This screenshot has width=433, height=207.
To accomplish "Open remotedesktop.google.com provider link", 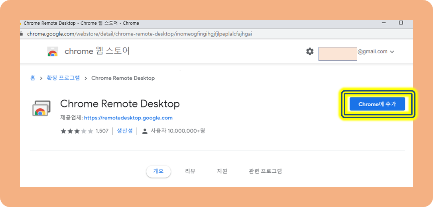I will [x=128, y=118].
